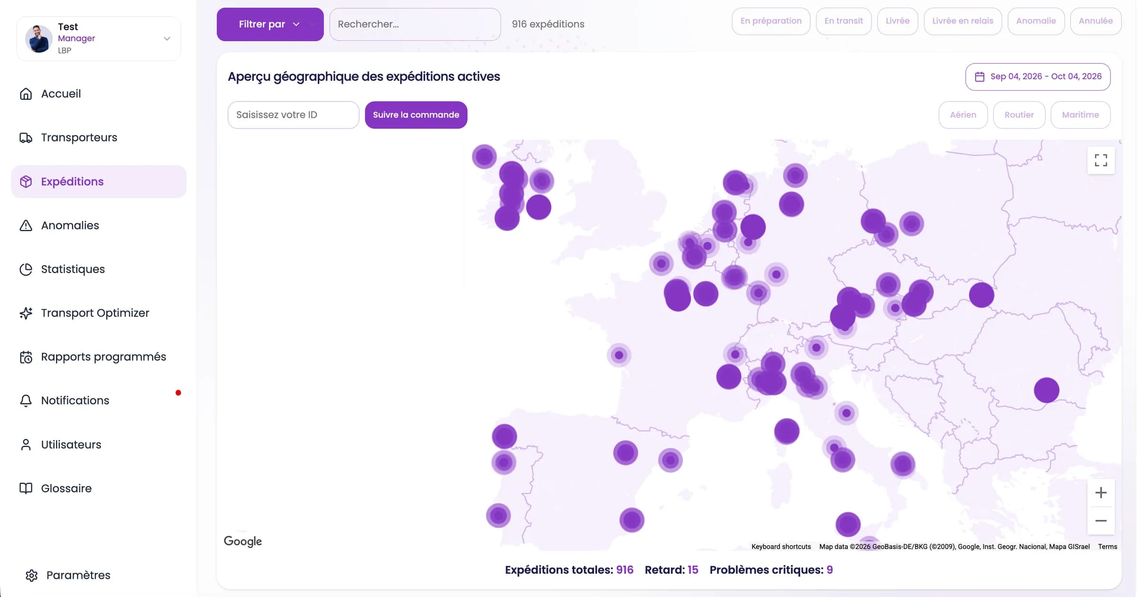Focus the Rechercher search field
1140x597 pixels.
click(x=415, y=24)
